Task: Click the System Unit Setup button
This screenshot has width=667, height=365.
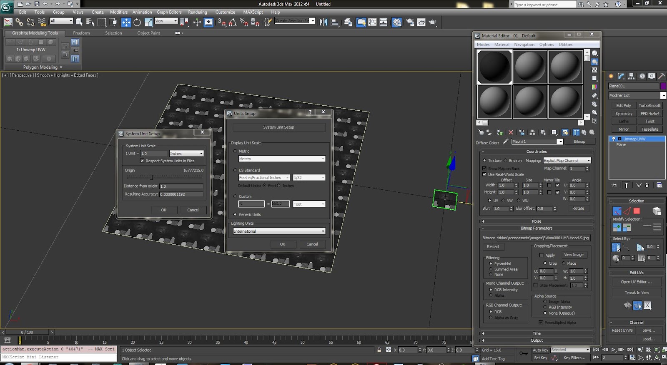Action: pos(278,127)
